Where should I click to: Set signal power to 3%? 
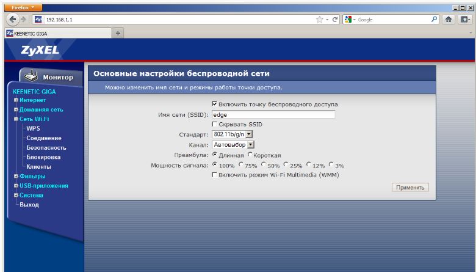pyautogui.click(x=331, y=164)
